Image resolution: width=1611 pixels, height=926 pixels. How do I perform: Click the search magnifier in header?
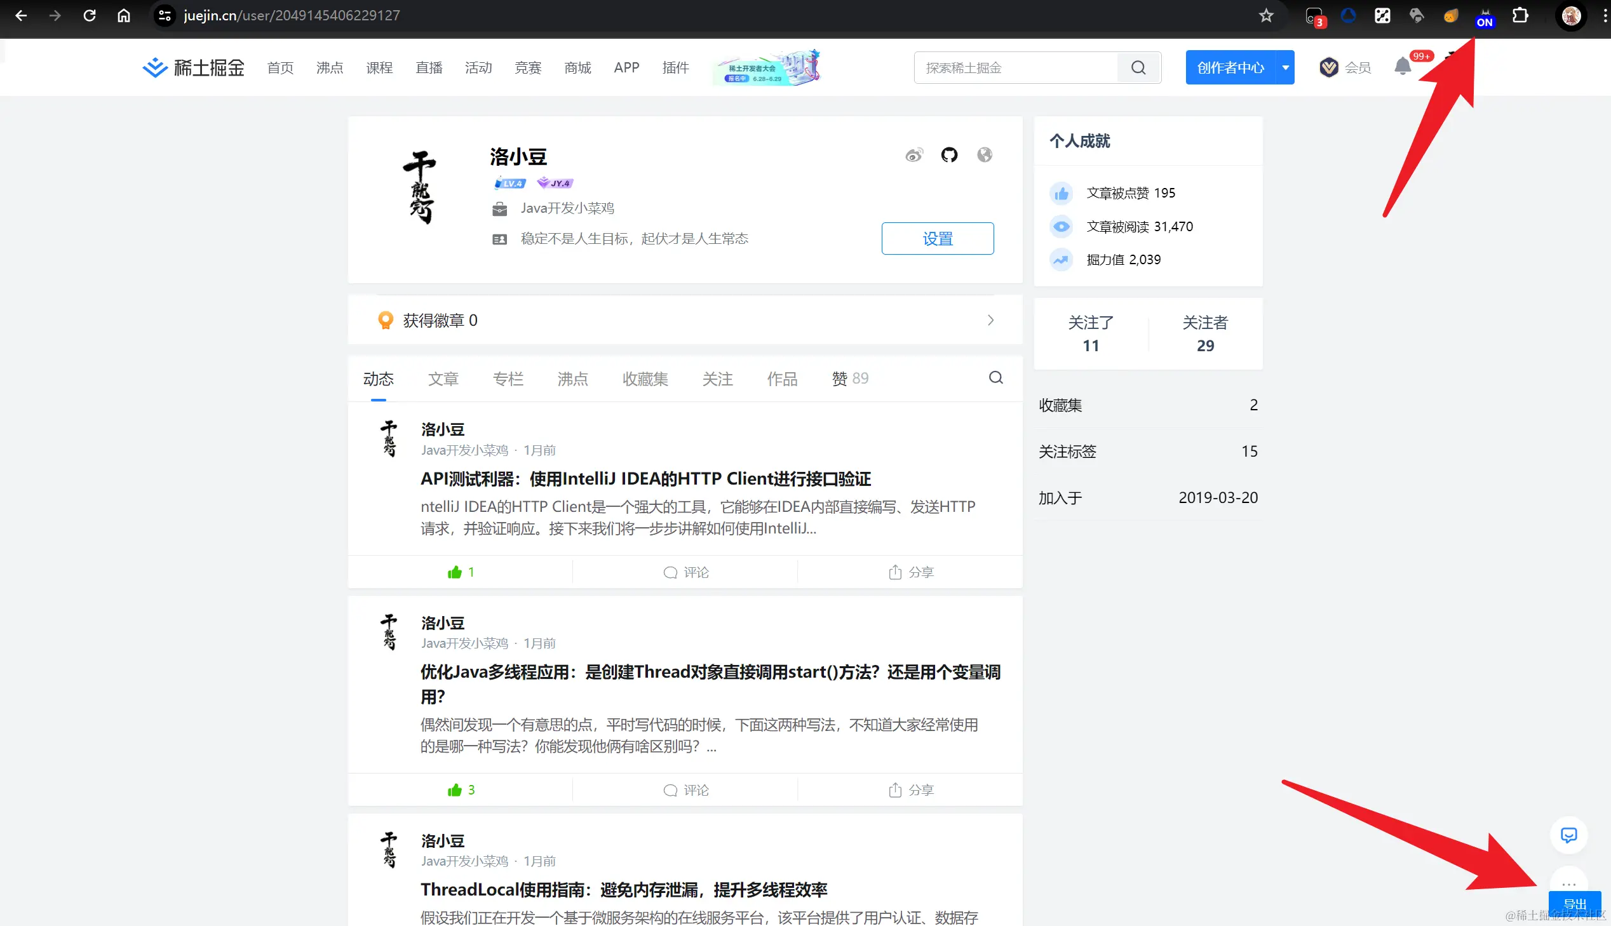1138,67
